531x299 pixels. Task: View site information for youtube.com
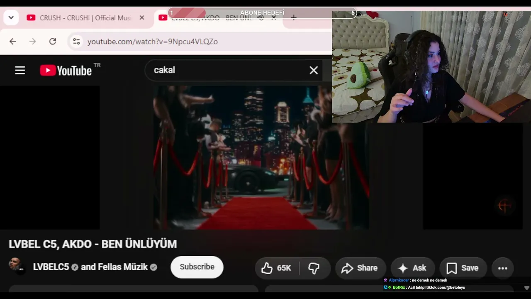pos(76,42)
